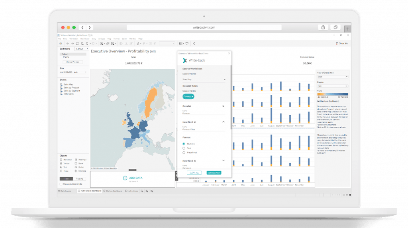Click the Redo forward arrow in Tableau toolbar
Viewport: 408px width, 228px height.
coord(73,44)
